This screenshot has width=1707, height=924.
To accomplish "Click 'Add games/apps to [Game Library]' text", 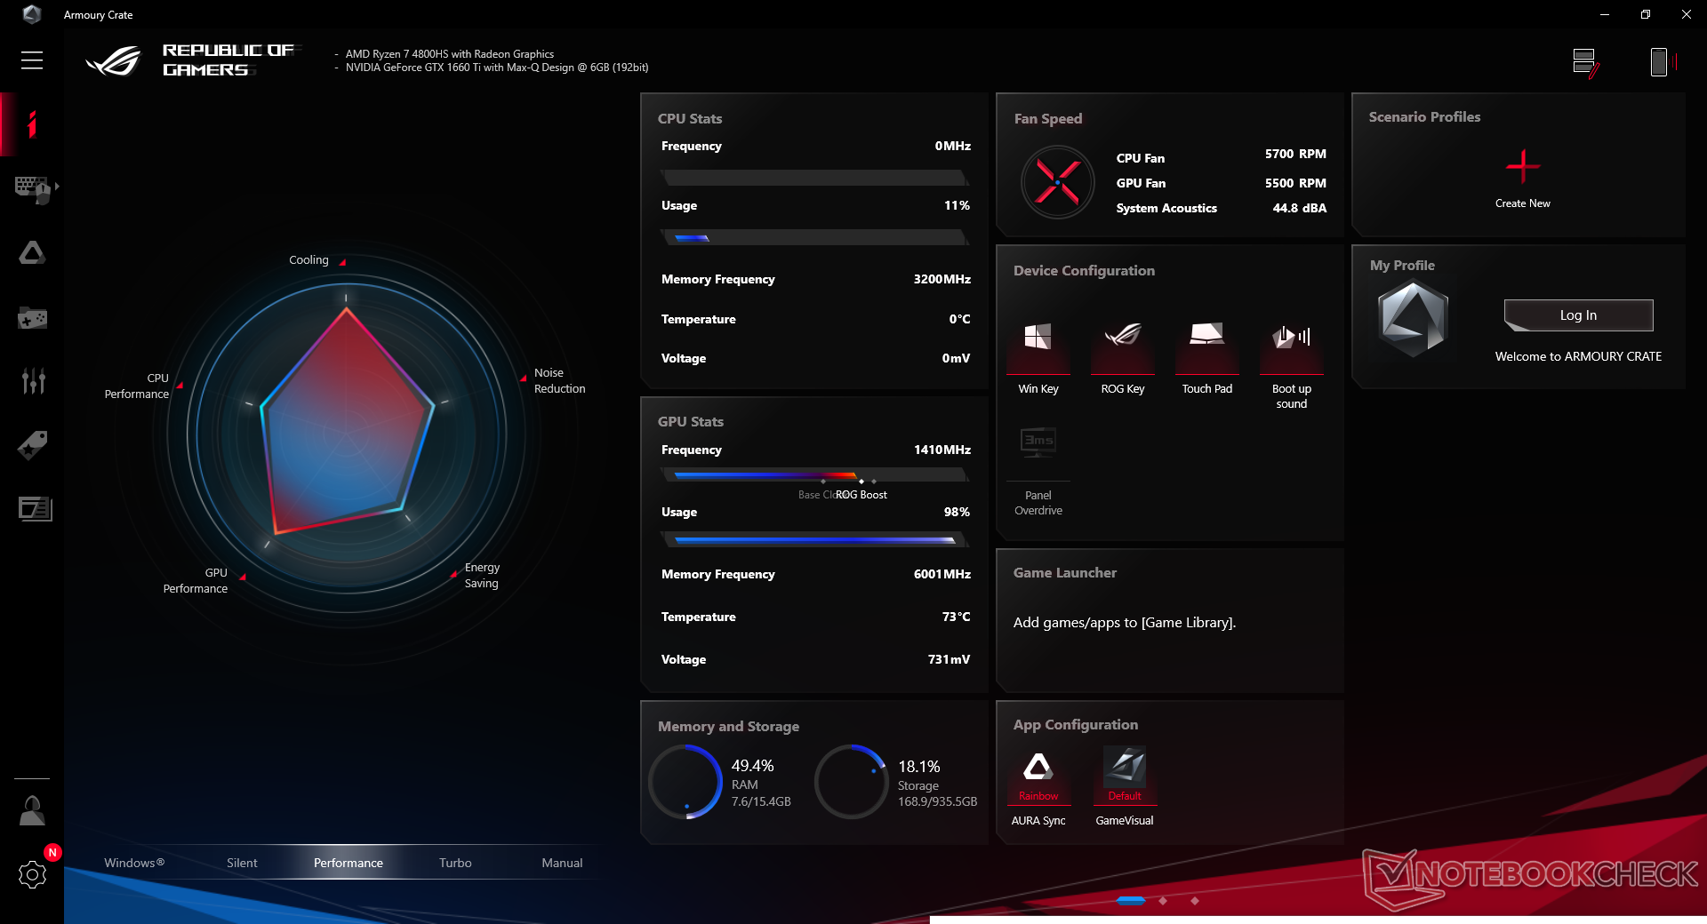I will pos(1125,623).
